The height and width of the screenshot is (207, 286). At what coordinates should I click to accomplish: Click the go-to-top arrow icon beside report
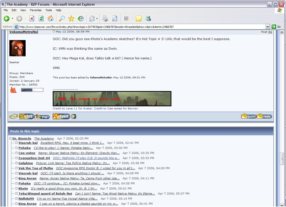pos(74,116)
